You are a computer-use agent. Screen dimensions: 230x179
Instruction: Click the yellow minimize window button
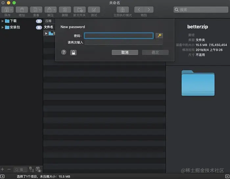tap(9, 3)
